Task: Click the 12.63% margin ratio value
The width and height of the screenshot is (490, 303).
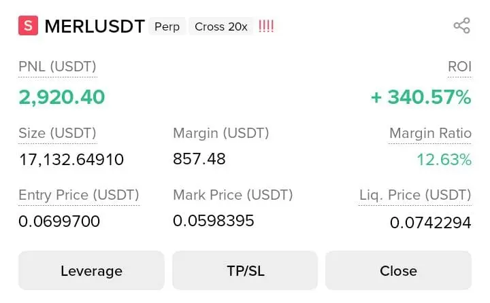Action: [444, 160]
